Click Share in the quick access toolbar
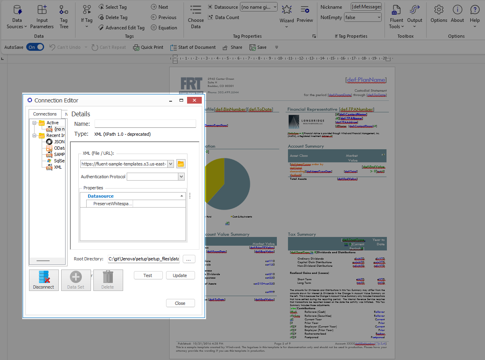Viewport: 485px width, 360px height. pos(232,47)
